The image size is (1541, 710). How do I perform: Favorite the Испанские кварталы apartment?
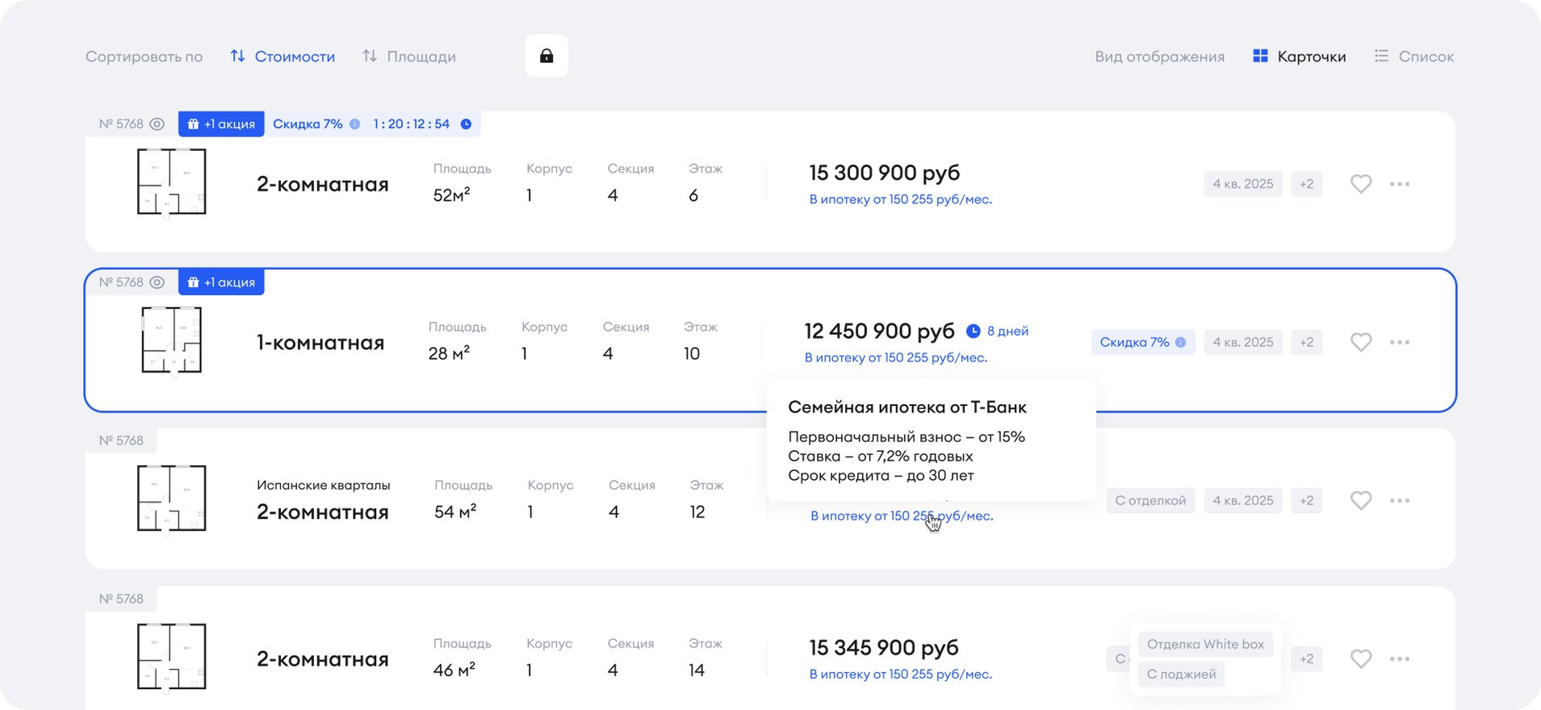coord(1361,500)
